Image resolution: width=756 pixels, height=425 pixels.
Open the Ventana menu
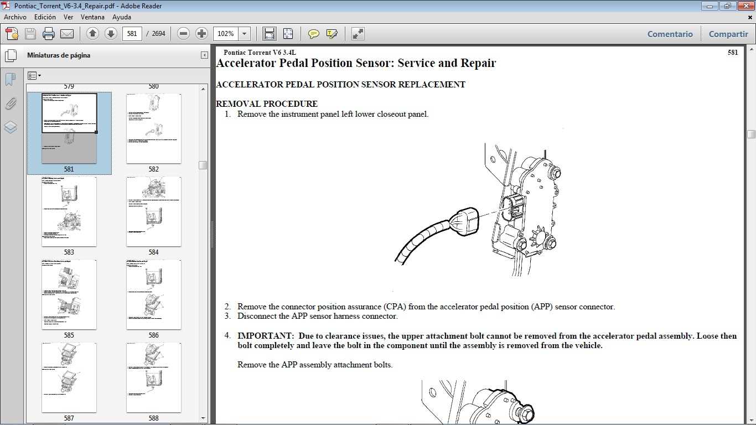(x=92, y=17)
